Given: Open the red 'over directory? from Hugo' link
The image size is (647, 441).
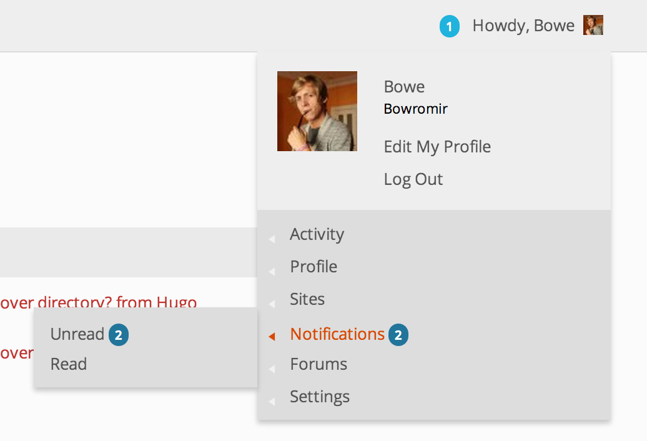Looking at the screenshot, I should point(98,302).
